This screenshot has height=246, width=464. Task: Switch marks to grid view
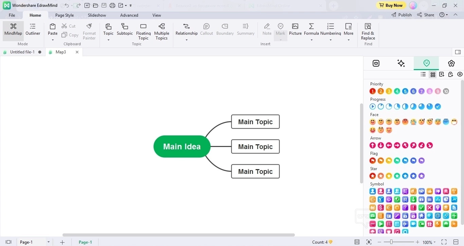click(x=432, y=74)
